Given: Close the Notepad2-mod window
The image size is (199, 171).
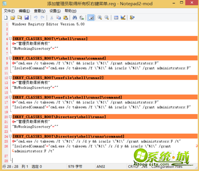Looking at the screenshot, I should point(192,3).
